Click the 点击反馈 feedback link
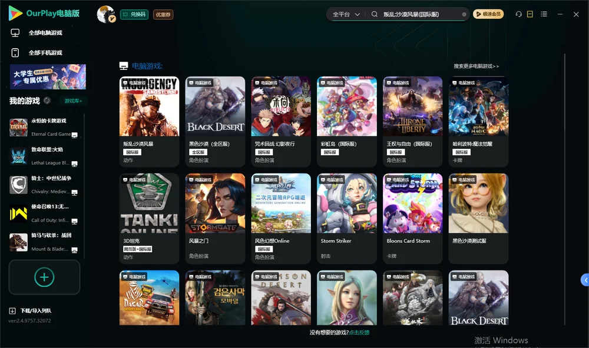 click(359, 332)
